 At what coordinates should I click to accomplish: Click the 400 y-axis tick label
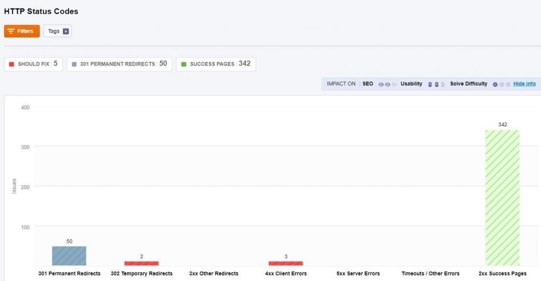[25, 108]
